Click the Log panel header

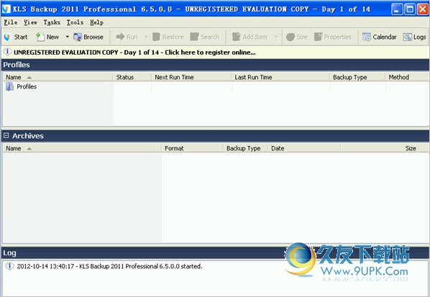[215, 253]
